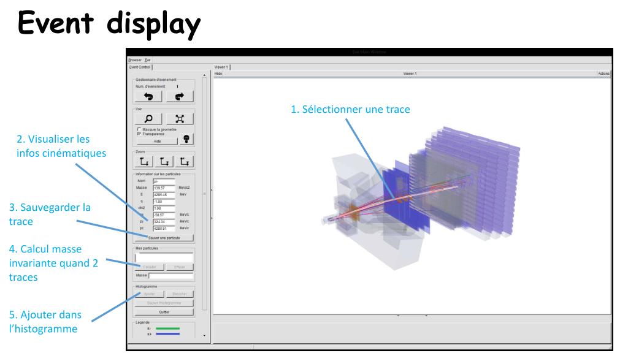Click the q field showing -1.00
Screen dimensions: 628x353
click(164, 202)
